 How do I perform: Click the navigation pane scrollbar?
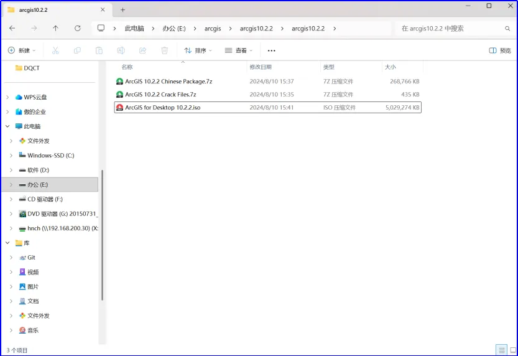tap(102, 235)
